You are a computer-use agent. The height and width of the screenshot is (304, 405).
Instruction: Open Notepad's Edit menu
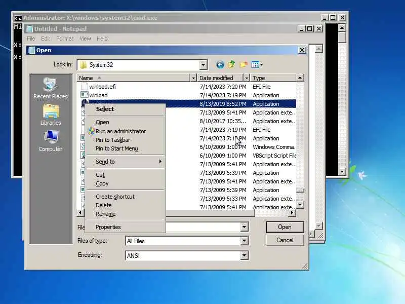coord(46,39)
